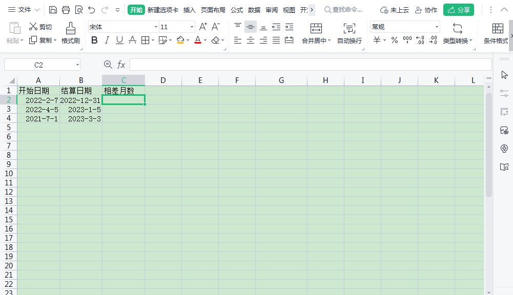Expand the Name Box dropdown
This screenshot has width=513, height=295.
pos(77,65)
